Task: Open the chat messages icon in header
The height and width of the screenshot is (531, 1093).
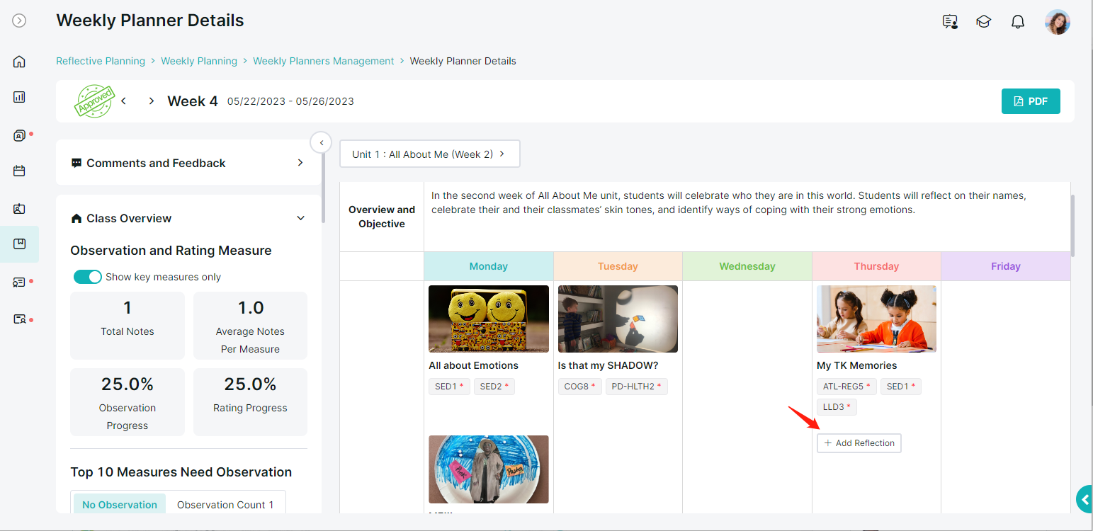Action: click(x=950, y=22)
